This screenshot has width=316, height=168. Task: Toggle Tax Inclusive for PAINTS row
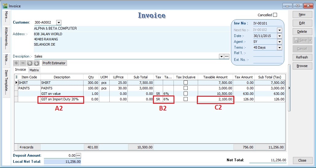pos(185,88)
